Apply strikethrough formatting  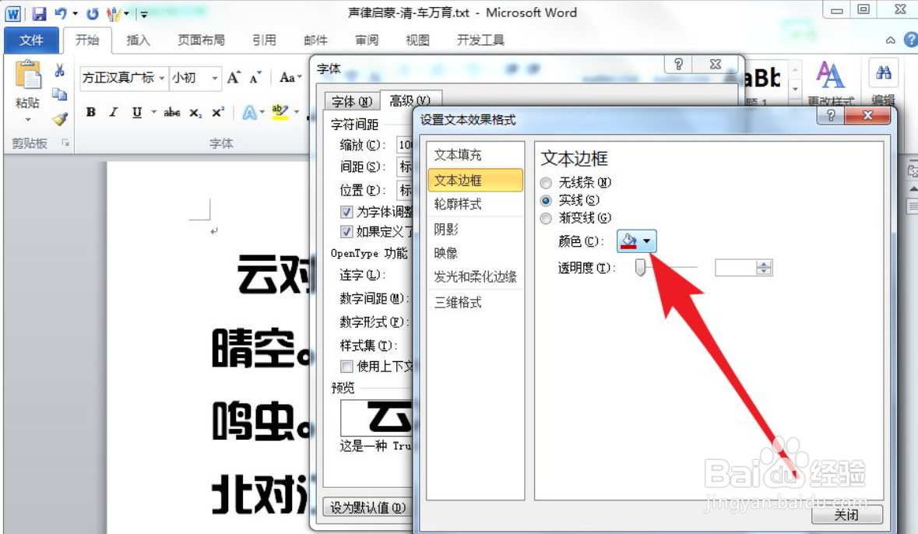[171, 112]
